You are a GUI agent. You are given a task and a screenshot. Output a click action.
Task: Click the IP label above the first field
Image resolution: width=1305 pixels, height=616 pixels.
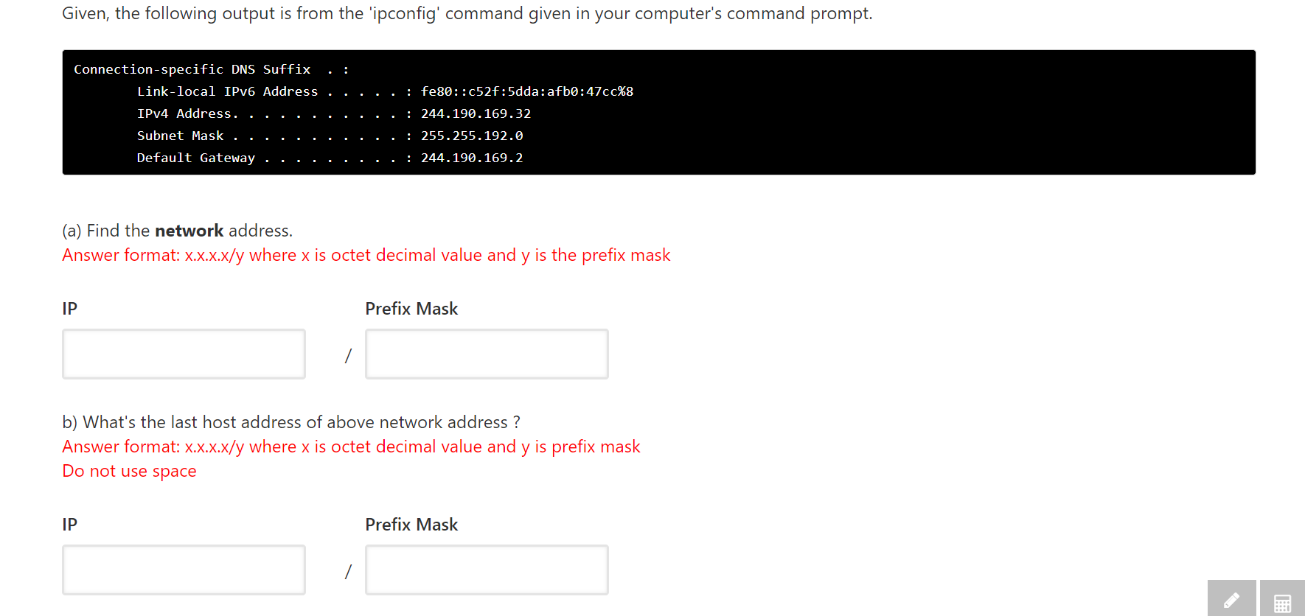[70, 308]
